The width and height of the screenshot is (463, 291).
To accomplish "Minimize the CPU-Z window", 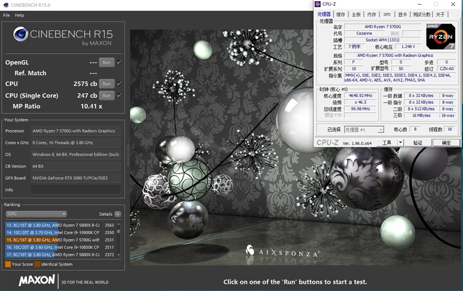I will pos(420,4).
